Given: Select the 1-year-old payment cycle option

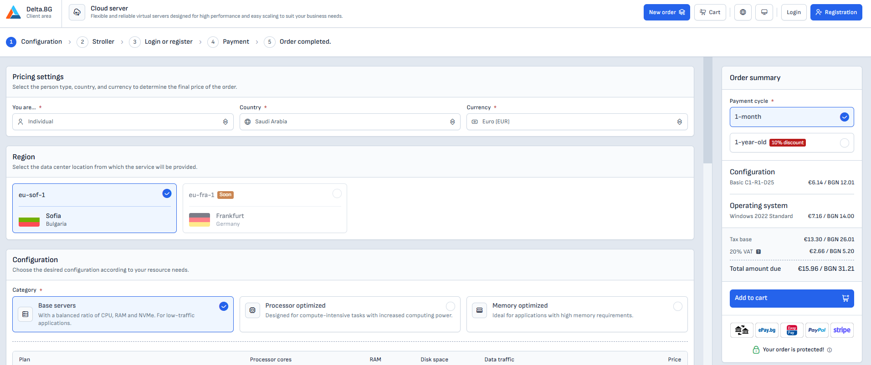Looking at the screenshot, I should [x=792, y=143].
